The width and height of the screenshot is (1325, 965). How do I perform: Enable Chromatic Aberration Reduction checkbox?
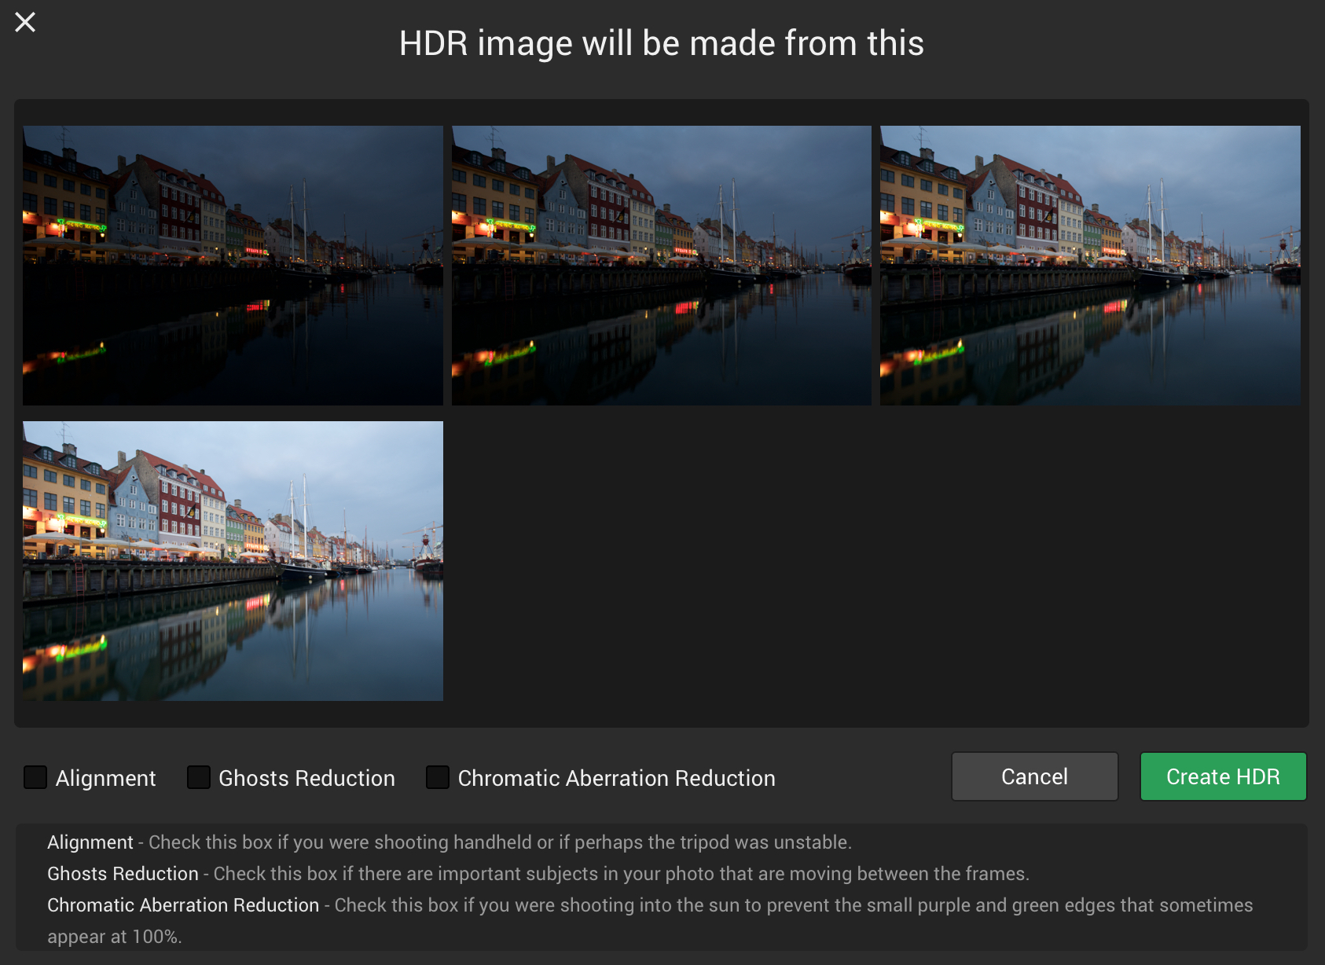coord(438,777)
